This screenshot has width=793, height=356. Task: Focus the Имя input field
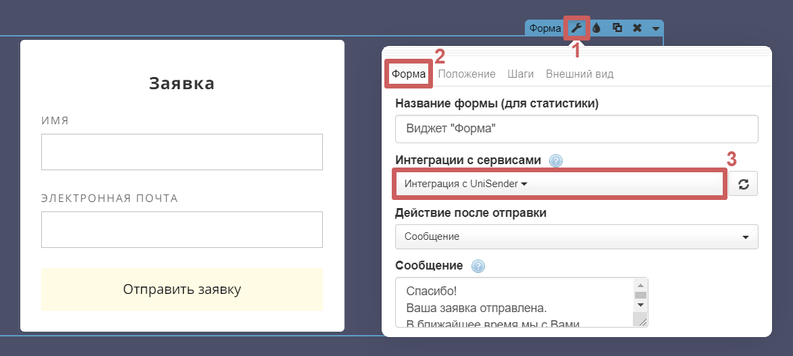(x=182, y=152)
